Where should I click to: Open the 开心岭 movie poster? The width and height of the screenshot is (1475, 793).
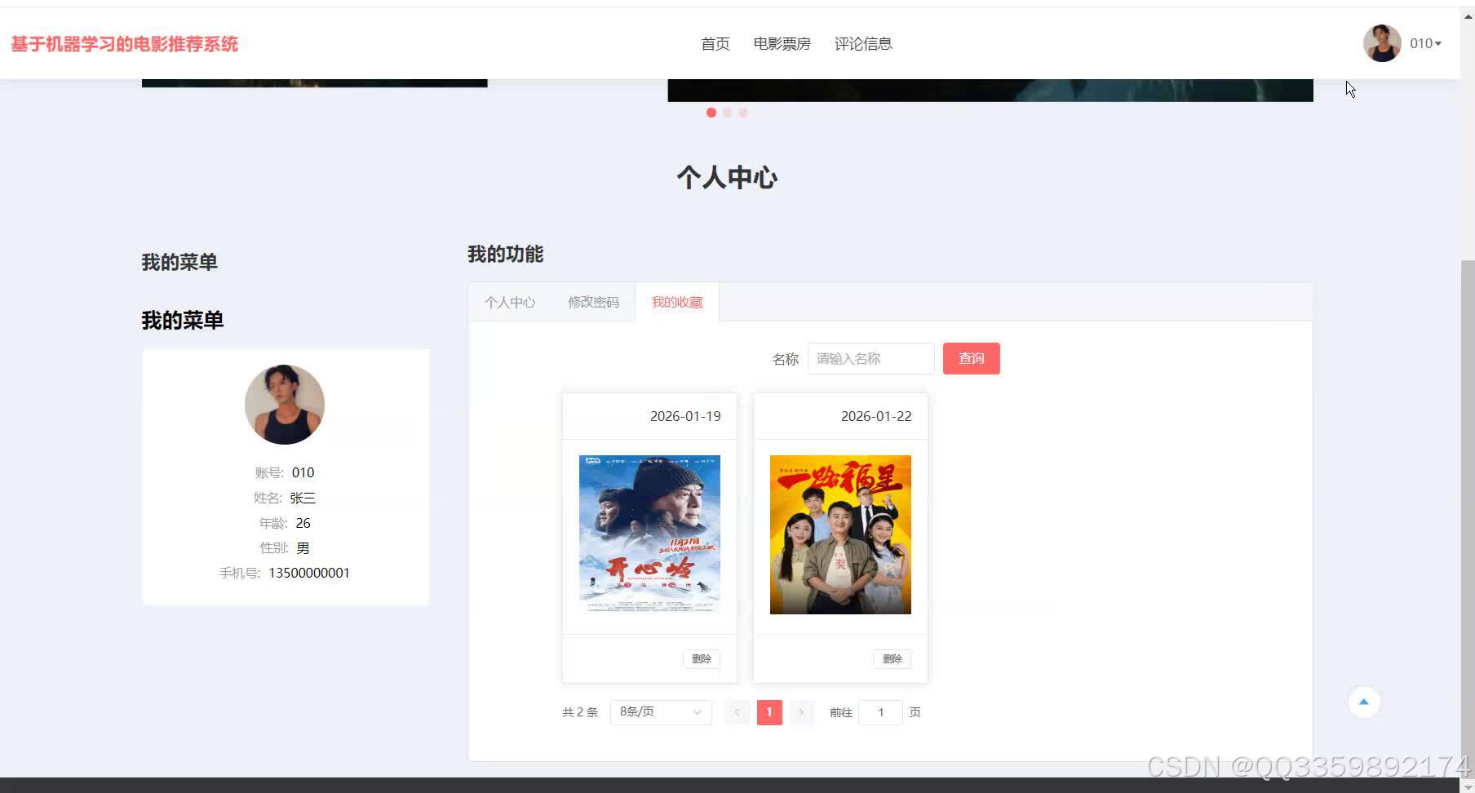pos(649,534)
